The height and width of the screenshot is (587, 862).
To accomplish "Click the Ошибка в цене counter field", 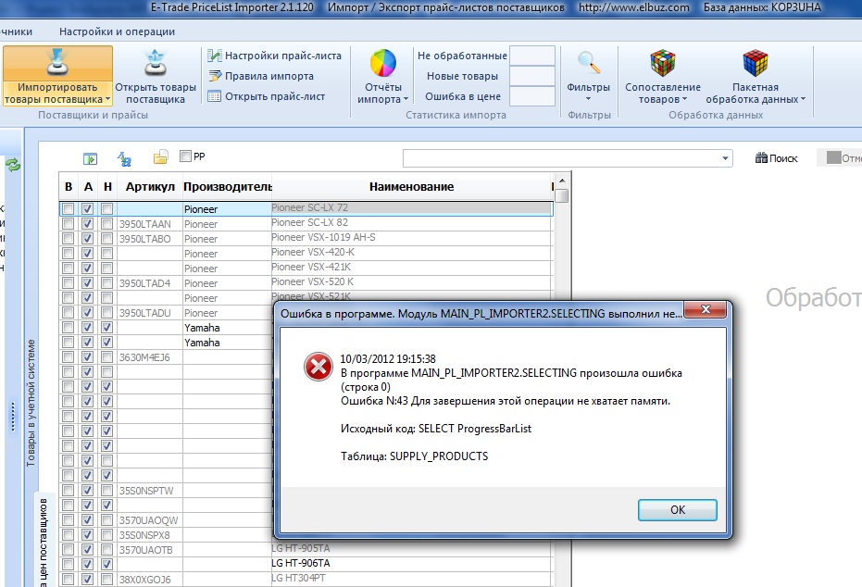I will tap(531, 96).
